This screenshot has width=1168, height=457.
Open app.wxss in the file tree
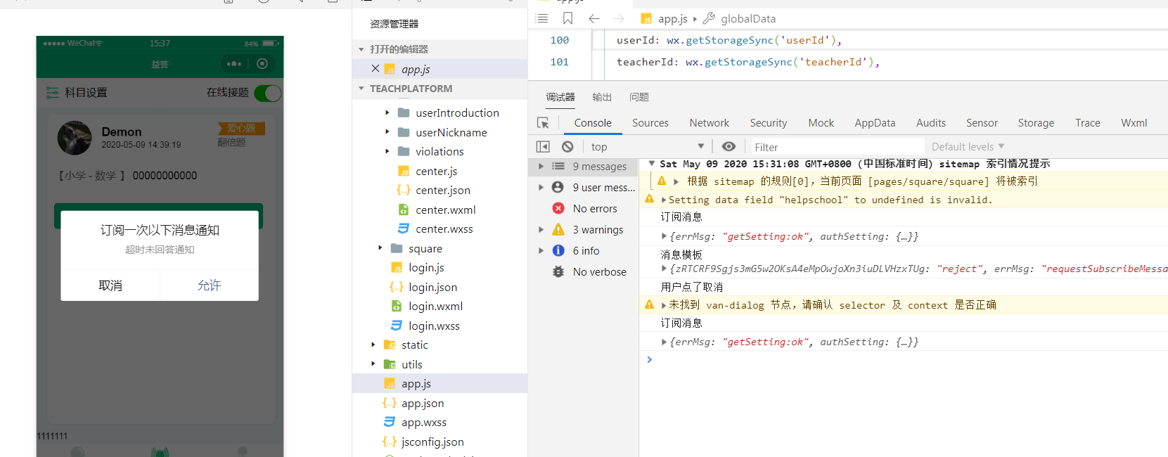[423, 422]
